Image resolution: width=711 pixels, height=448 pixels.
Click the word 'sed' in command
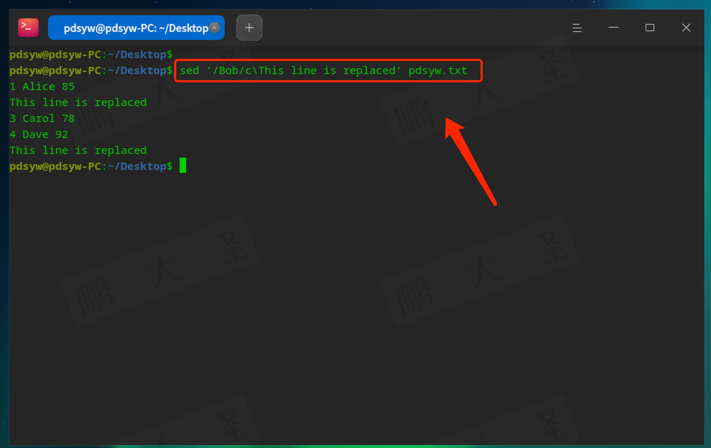pos(189,70)
